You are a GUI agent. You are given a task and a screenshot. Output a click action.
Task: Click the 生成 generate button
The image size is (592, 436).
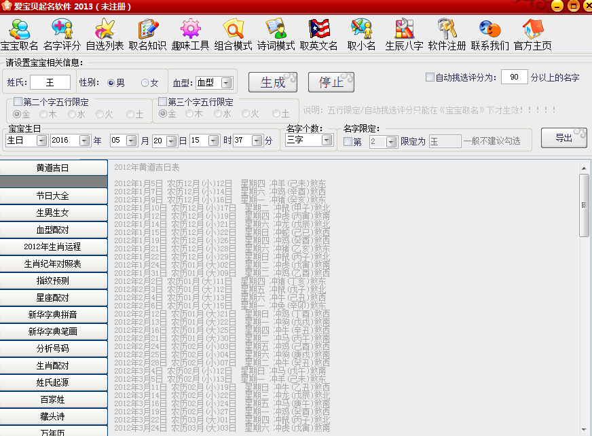click(273, 82)
